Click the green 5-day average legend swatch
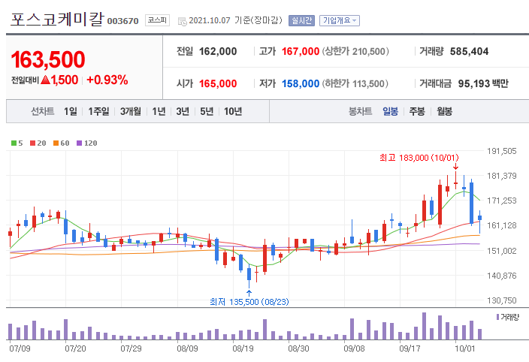Screen dimensions: 529x362 14,143
